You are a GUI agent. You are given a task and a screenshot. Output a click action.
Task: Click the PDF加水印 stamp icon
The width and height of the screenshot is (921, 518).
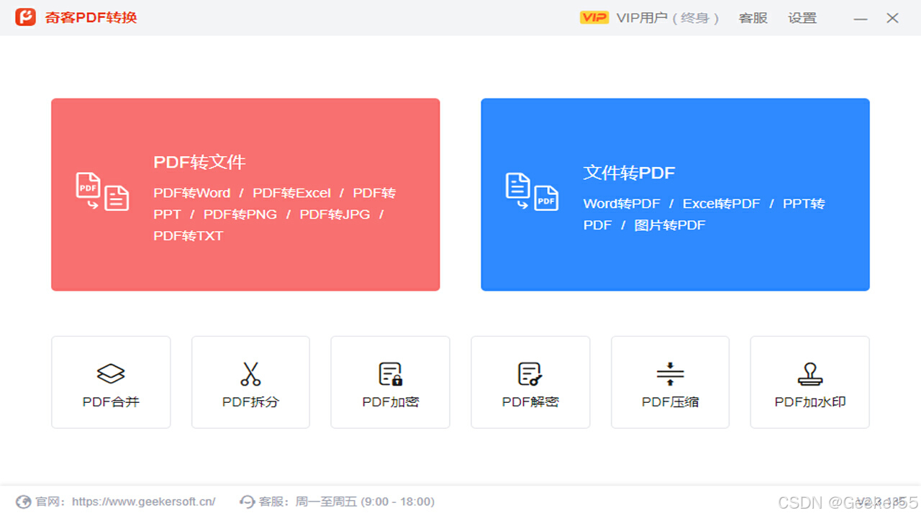tap(810, 373)
